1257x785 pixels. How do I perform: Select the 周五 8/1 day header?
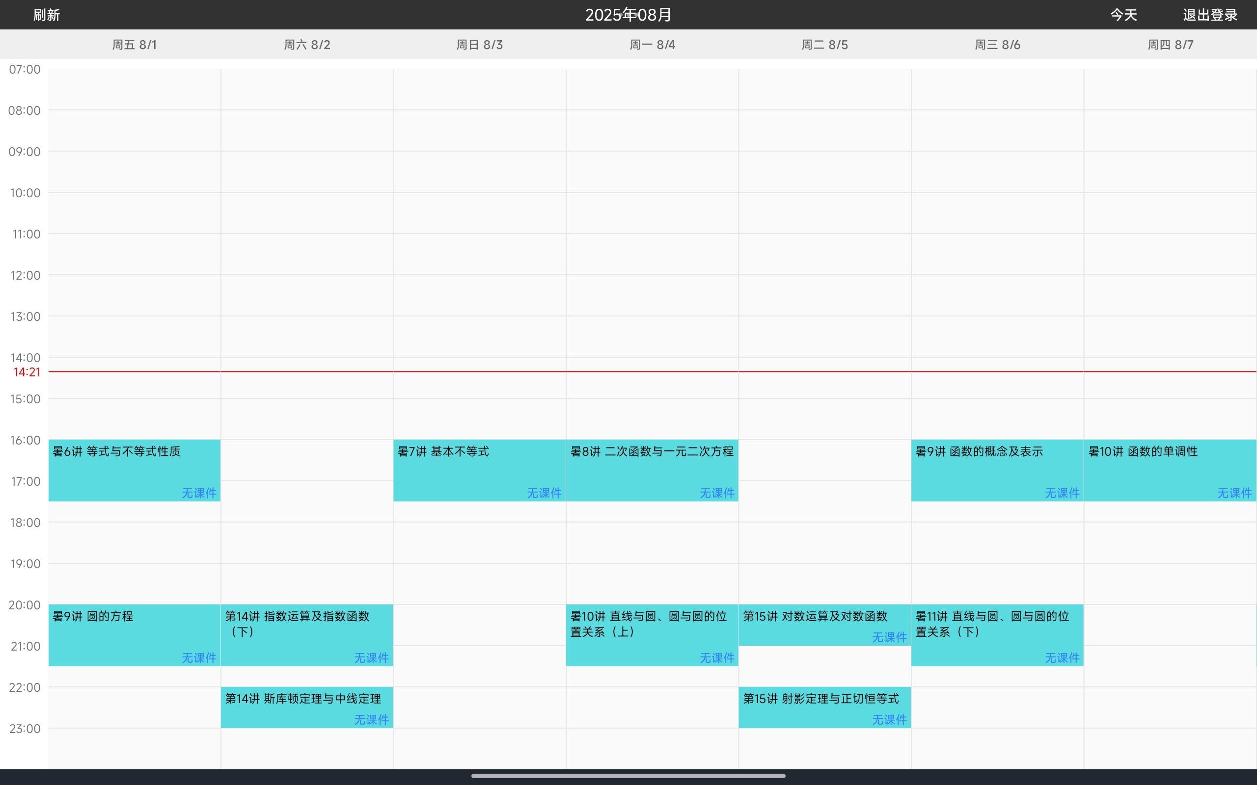[x=135, y=45]
